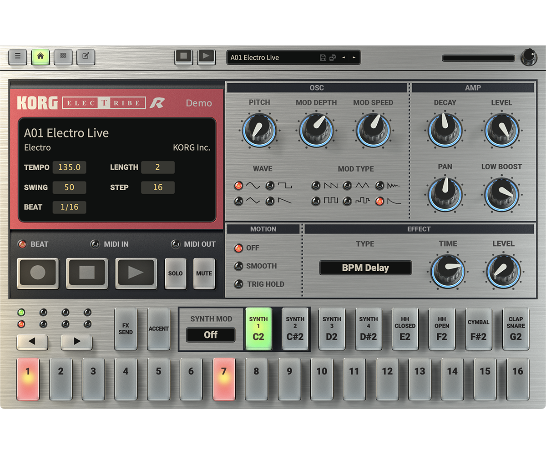
Task: Open the edit view pencil icon
Action: [x=86, y=56]
